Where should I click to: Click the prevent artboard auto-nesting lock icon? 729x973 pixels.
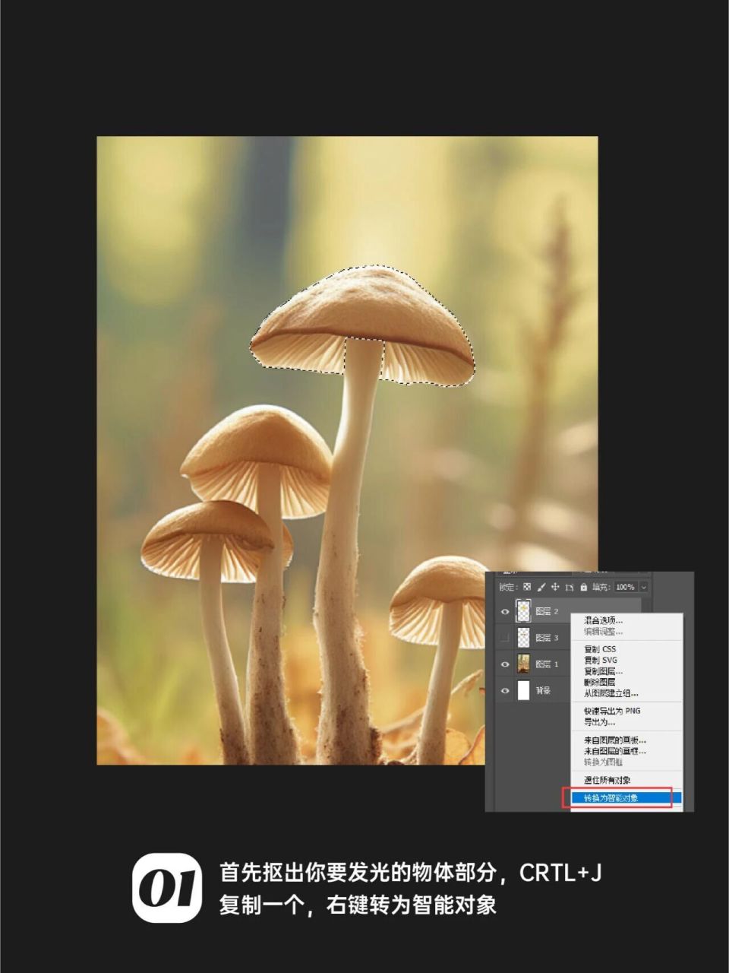pos(570,587)
